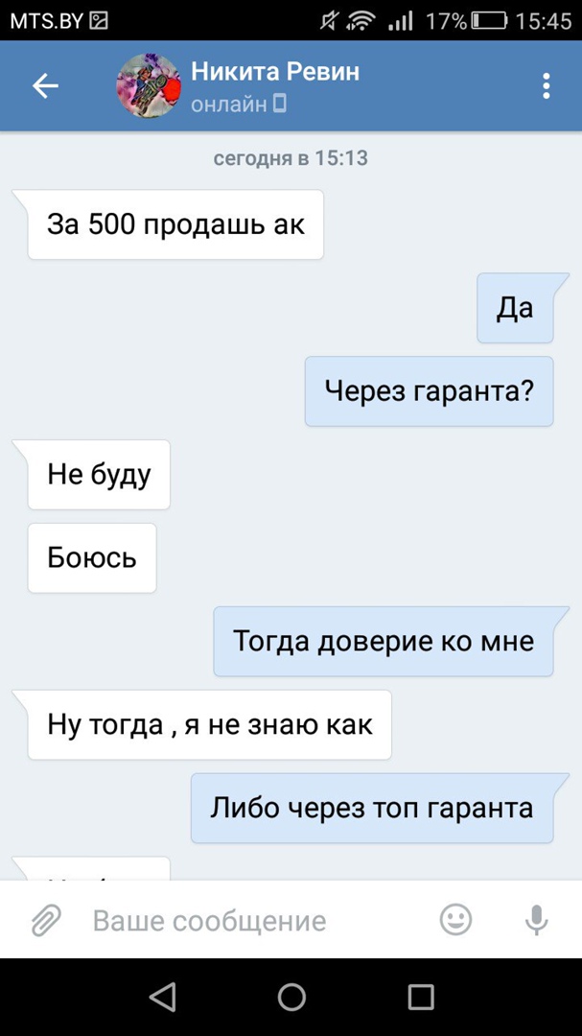582x1036 pixels.
Task: Tap the mobile device icon next to онлайн
Action: pyautogui.click(x=279, y=104)
